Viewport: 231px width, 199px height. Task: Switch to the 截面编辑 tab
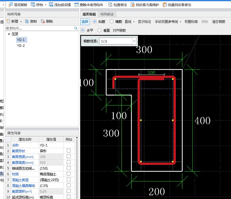point(89,14)
